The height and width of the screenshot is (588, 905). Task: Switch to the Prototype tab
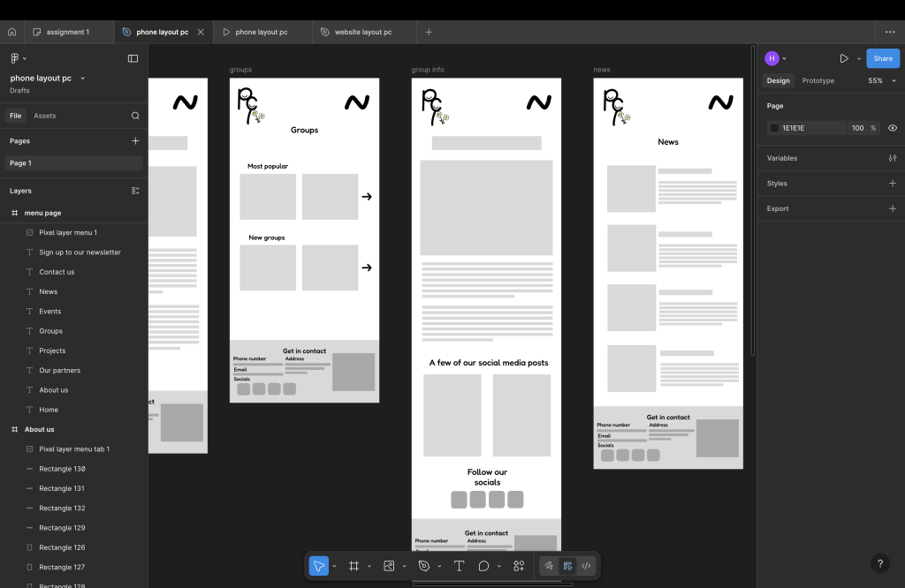coord(818,80)
